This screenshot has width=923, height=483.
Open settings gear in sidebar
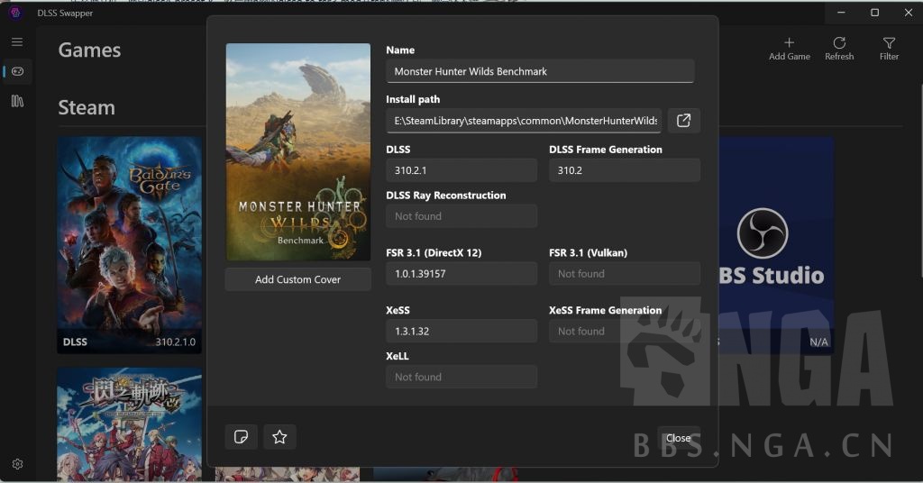point(17,464)
